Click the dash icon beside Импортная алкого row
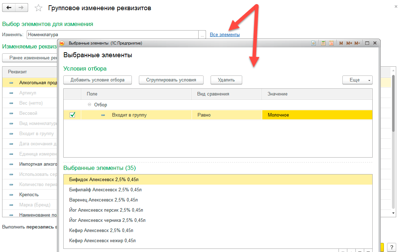The width and height of the screenshot is (399, 252). 11,164
